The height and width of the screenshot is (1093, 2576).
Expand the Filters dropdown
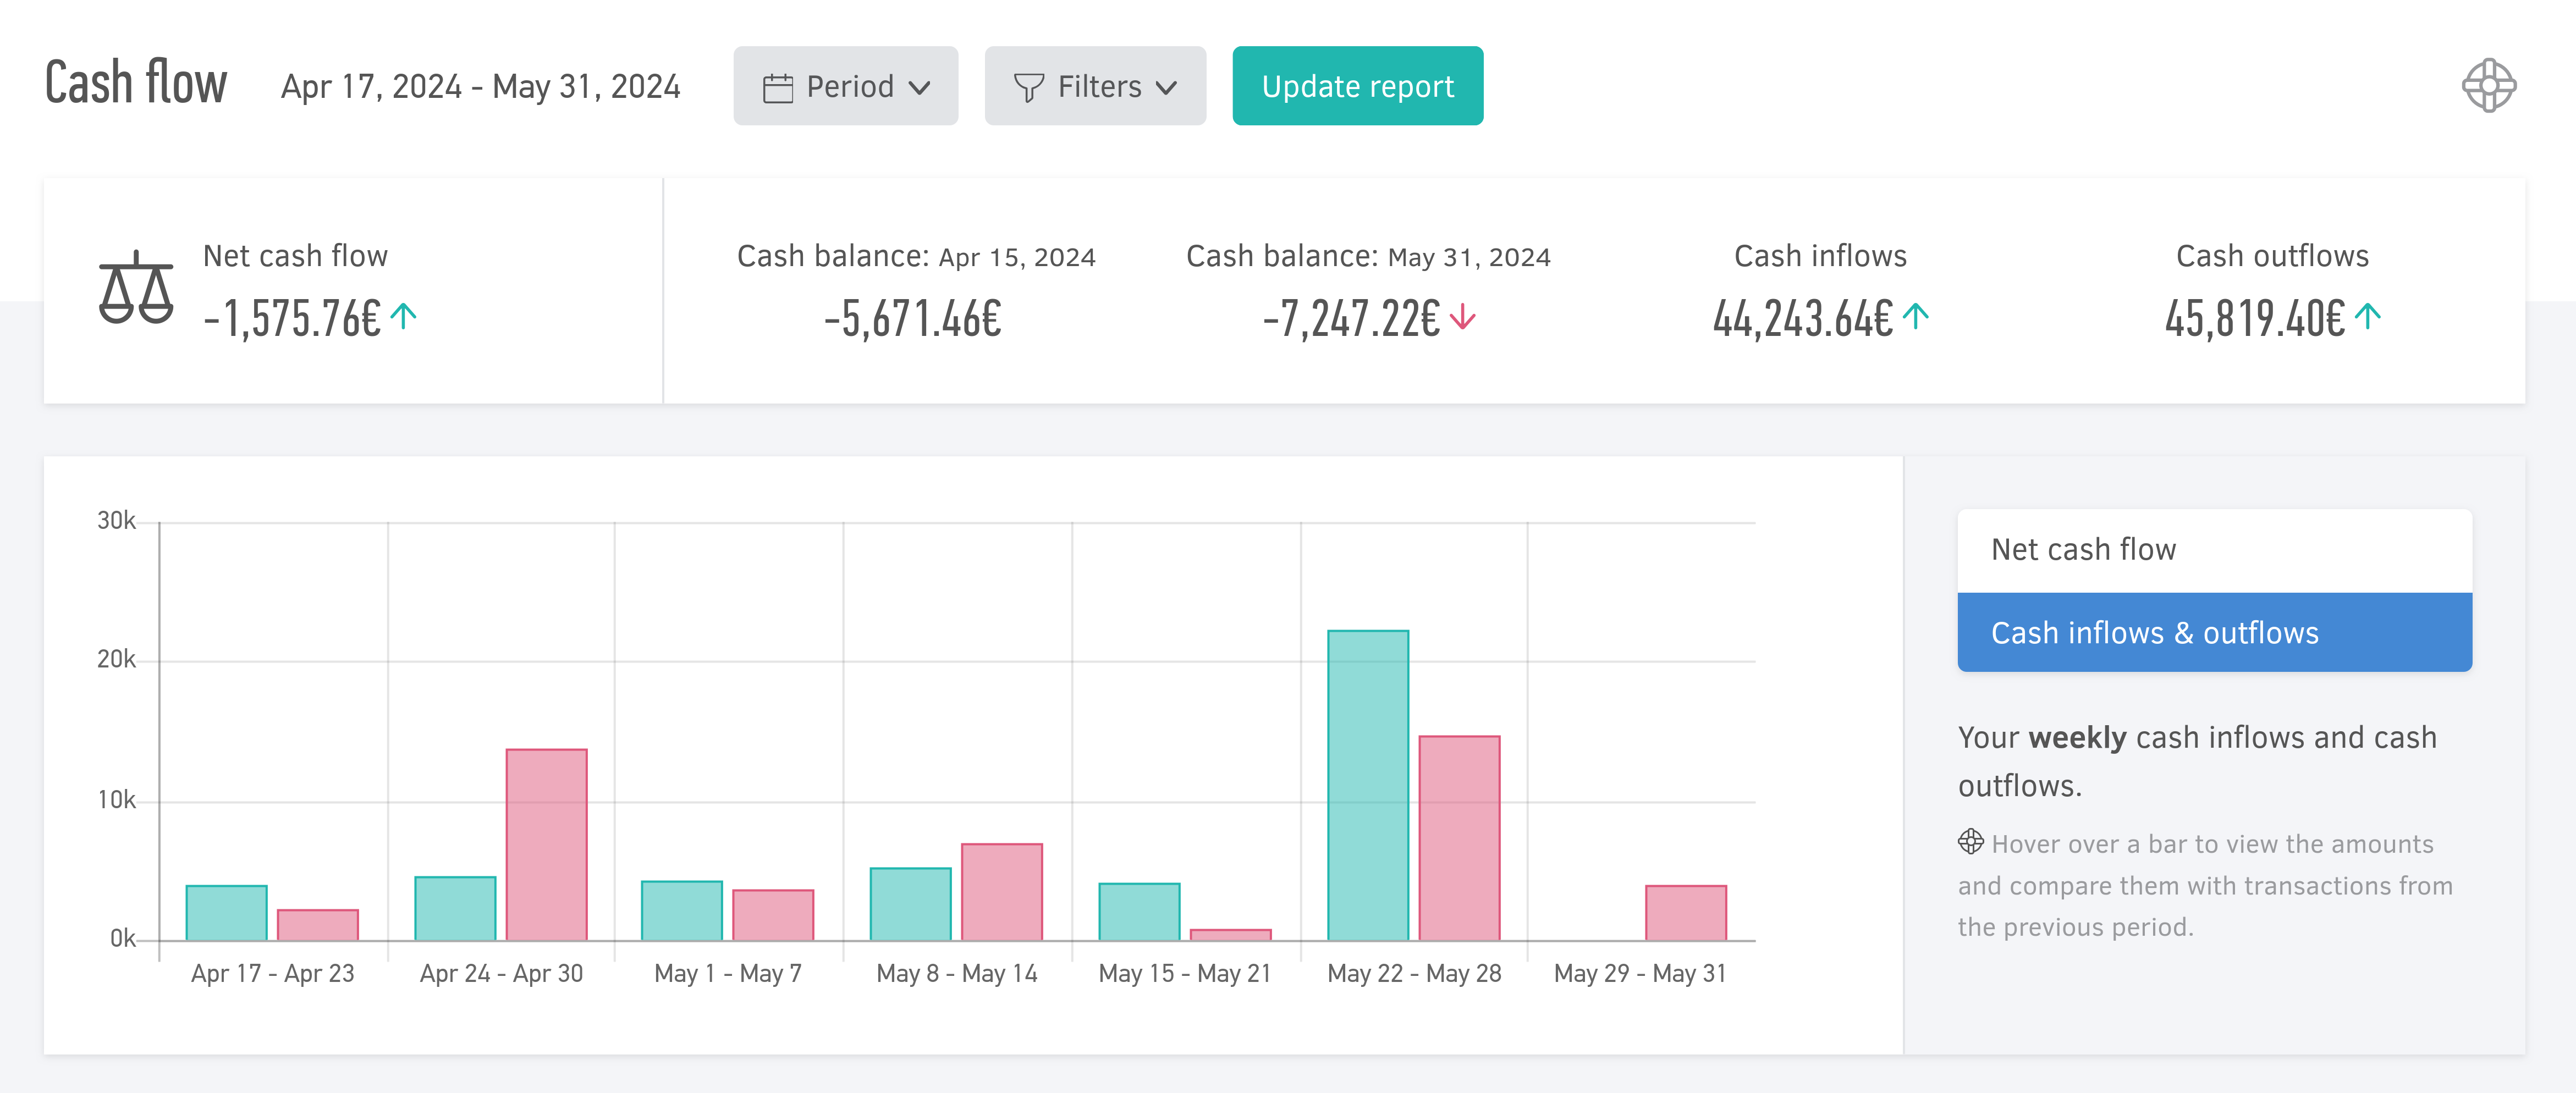click(x=1095, y=86)
